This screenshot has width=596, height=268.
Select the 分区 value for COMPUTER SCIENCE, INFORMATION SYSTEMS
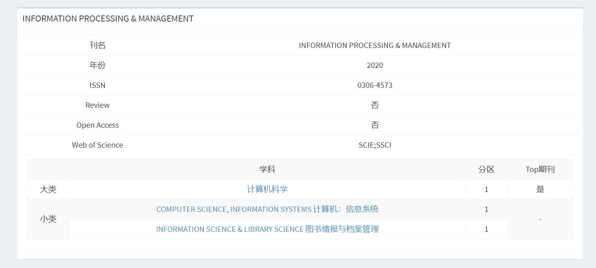click(x=486, y=209)
